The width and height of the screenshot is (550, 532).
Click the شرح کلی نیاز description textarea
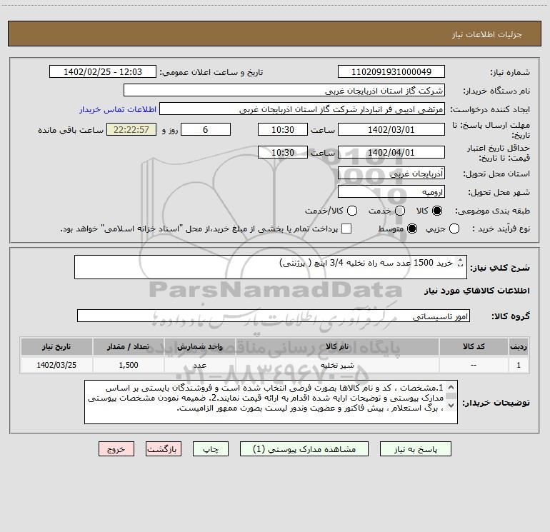coord(271,267)
